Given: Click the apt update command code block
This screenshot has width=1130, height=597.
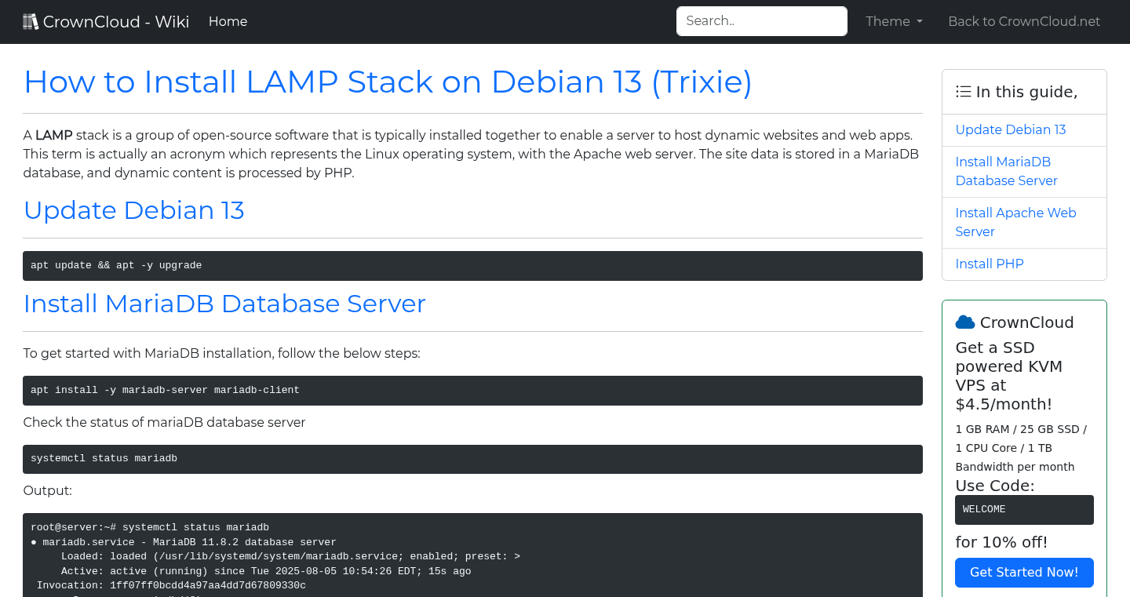Looking at the screenshot, I should click(x=472, y=265).
